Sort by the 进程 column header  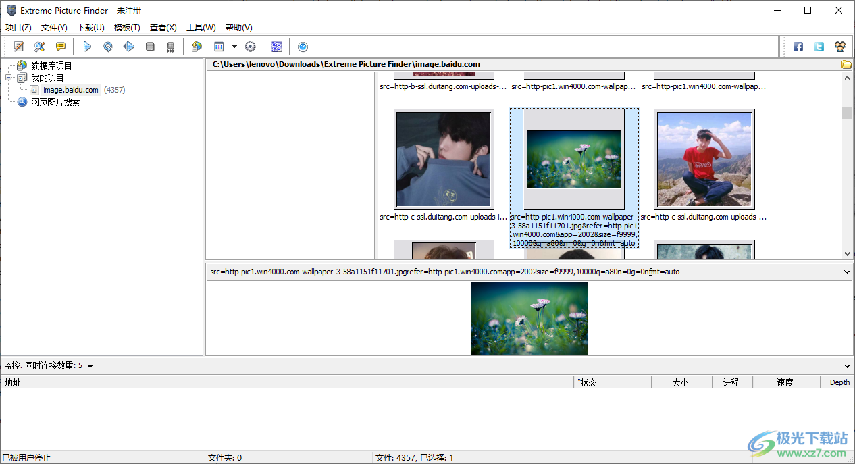coord(732,382)
